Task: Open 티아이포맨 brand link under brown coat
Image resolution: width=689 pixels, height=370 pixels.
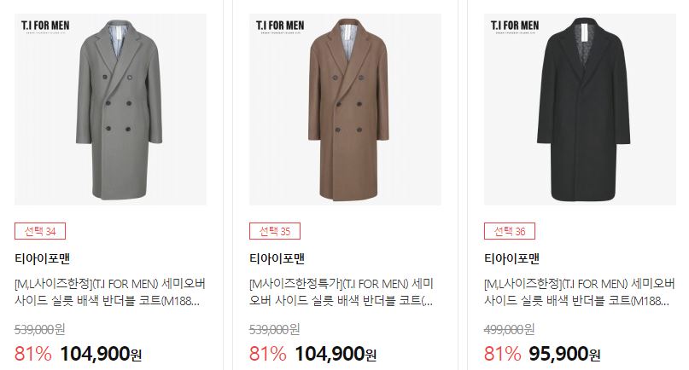Action: pos(277,258)
